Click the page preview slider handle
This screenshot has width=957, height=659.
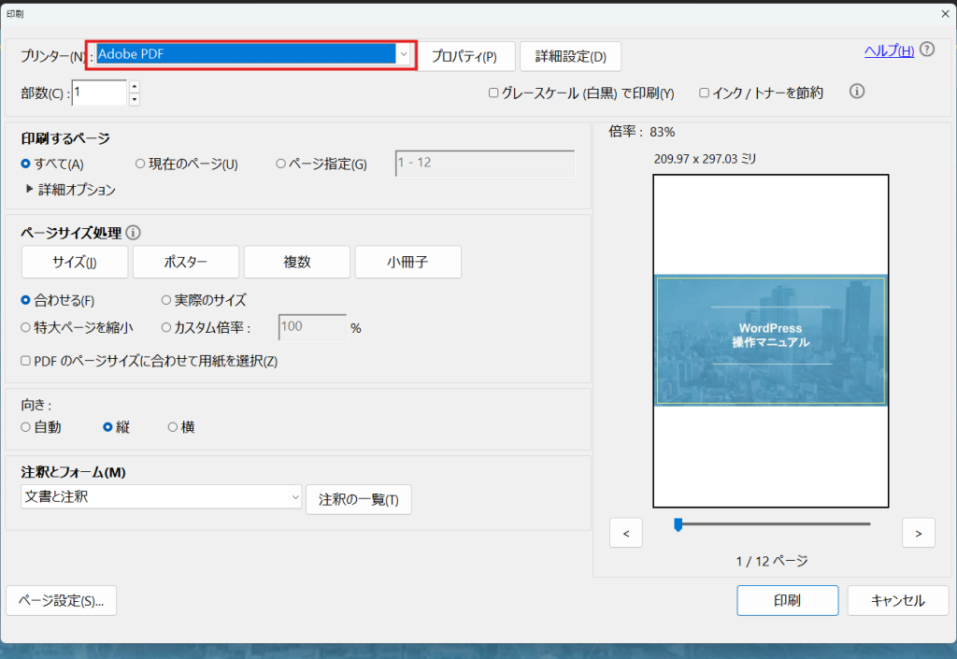(678, 524)
